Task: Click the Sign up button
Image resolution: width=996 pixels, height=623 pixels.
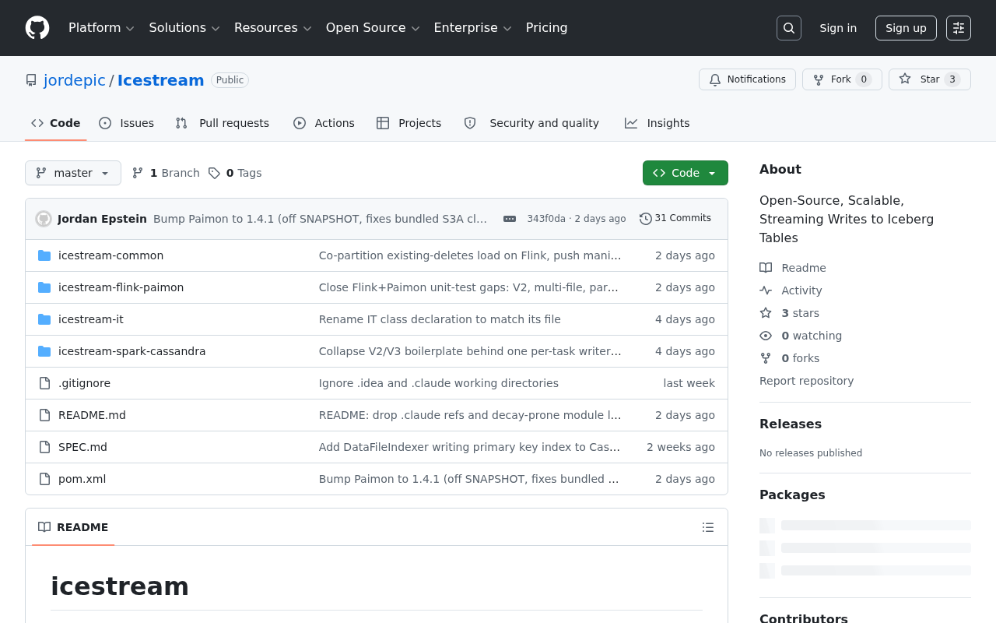Action: point(906,28)
